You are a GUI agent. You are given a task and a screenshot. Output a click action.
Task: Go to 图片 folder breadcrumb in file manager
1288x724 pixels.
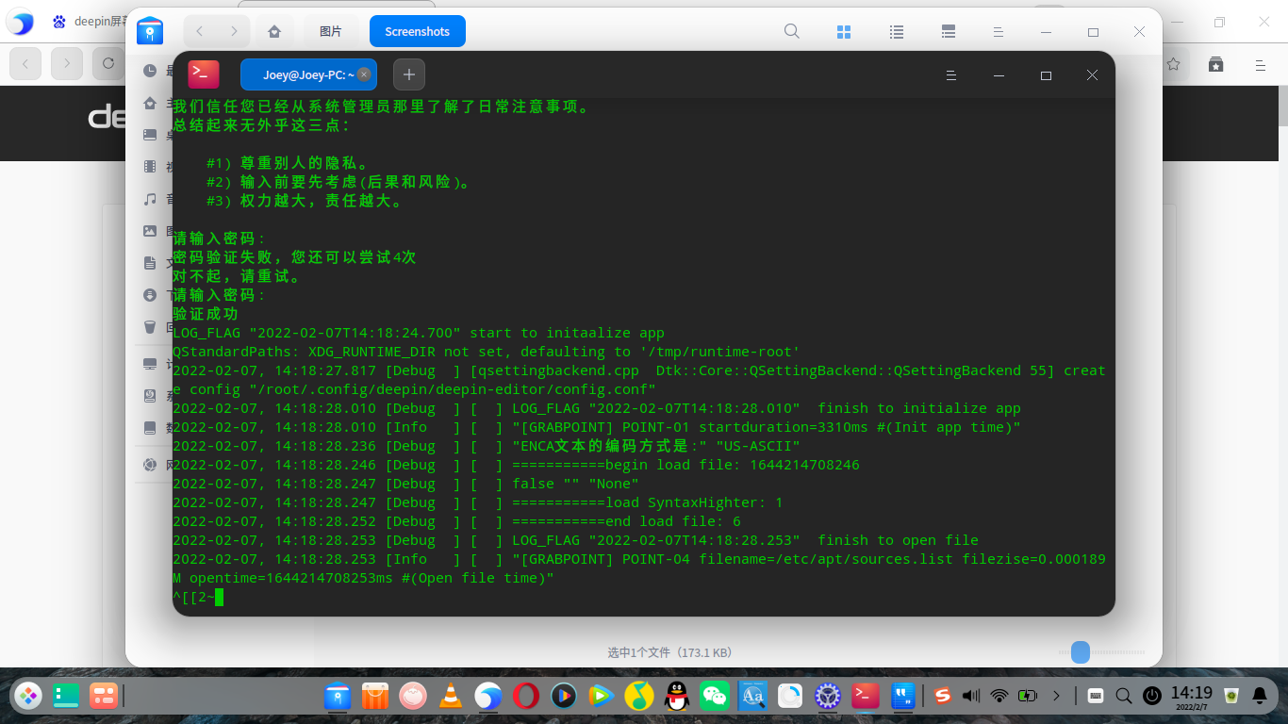point(331,31)
